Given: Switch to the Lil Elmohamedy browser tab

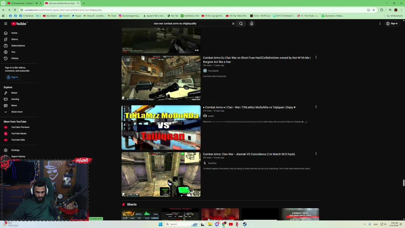Looking at the screenshot, I should point(22,3).
